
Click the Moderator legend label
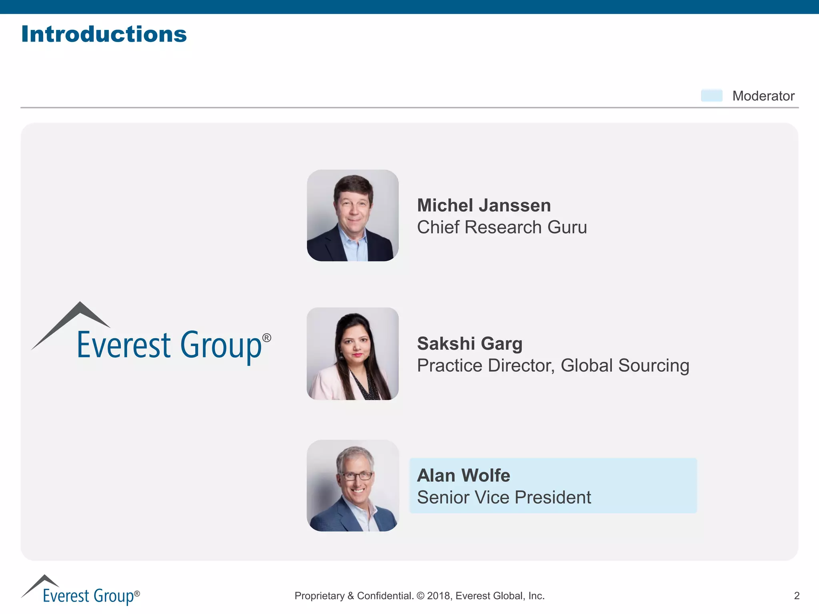pyautogui.click(x=763, y=96)
